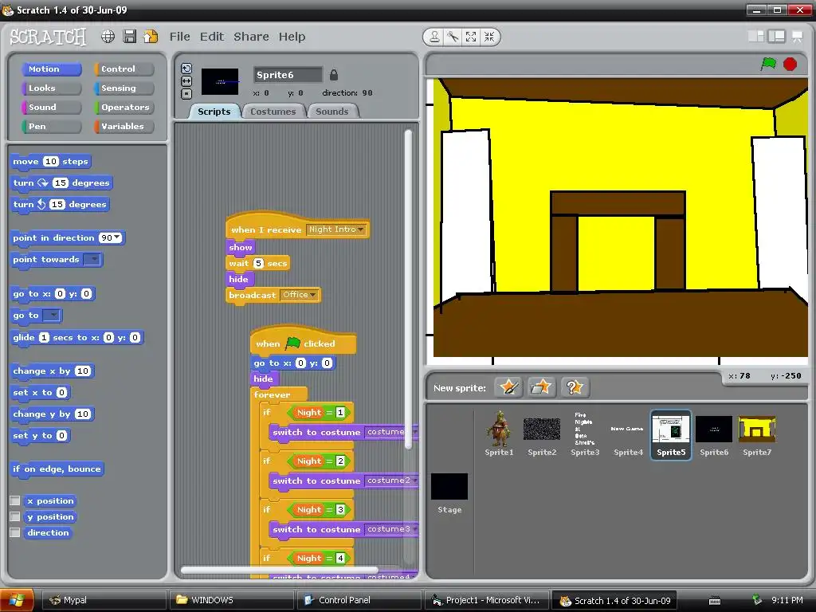Click the green flag to start
816x612 pixels.
tap(768, 64)
